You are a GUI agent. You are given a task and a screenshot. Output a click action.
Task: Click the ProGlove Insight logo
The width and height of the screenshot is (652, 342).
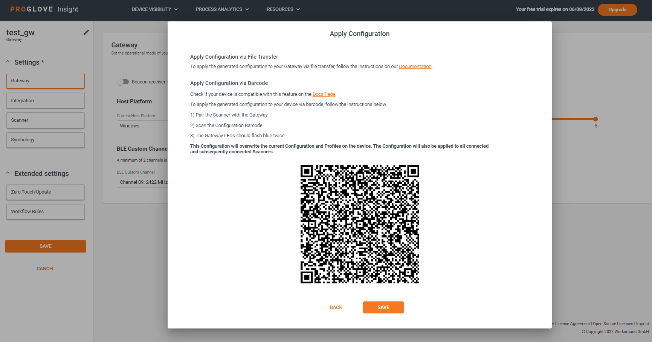44,9
